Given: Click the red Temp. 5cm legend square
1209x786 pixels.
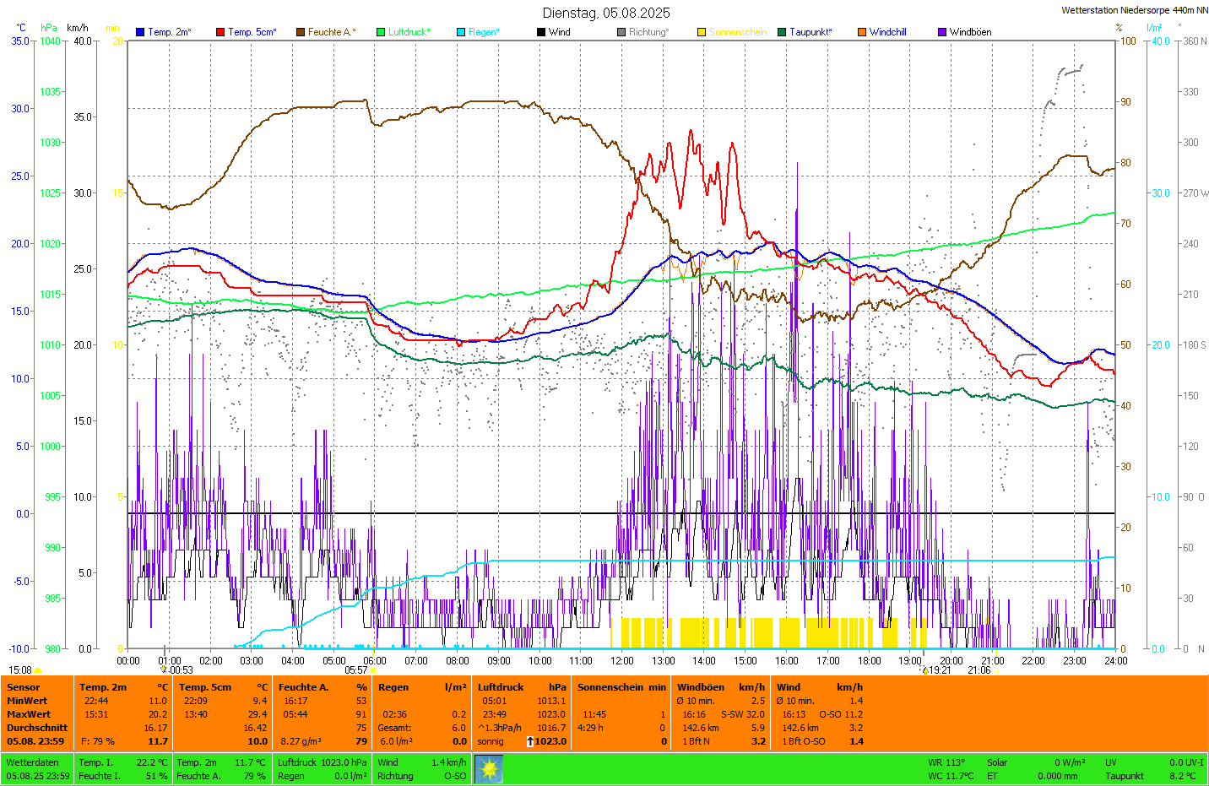Looking at the screenshot, I should pos(220,32).
